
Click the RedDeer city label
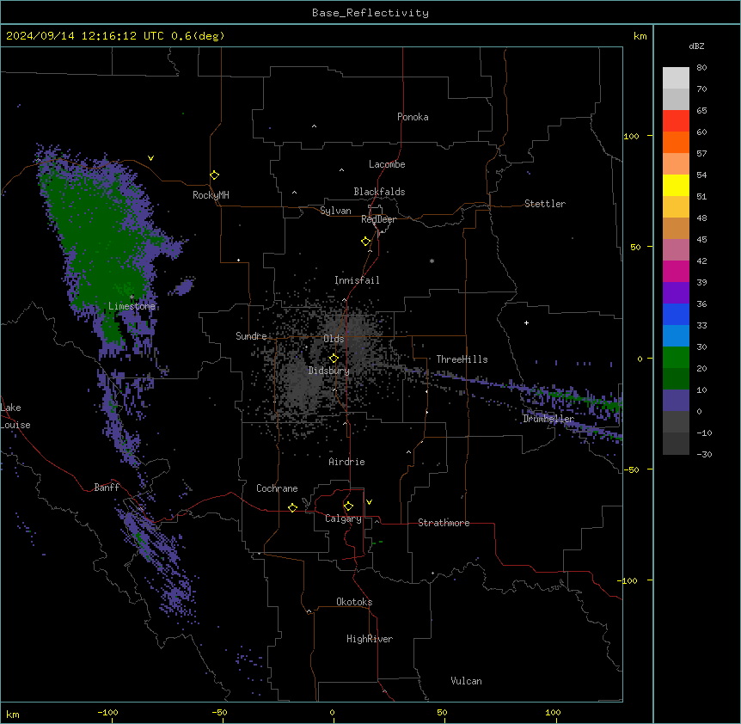click(378, 219)
